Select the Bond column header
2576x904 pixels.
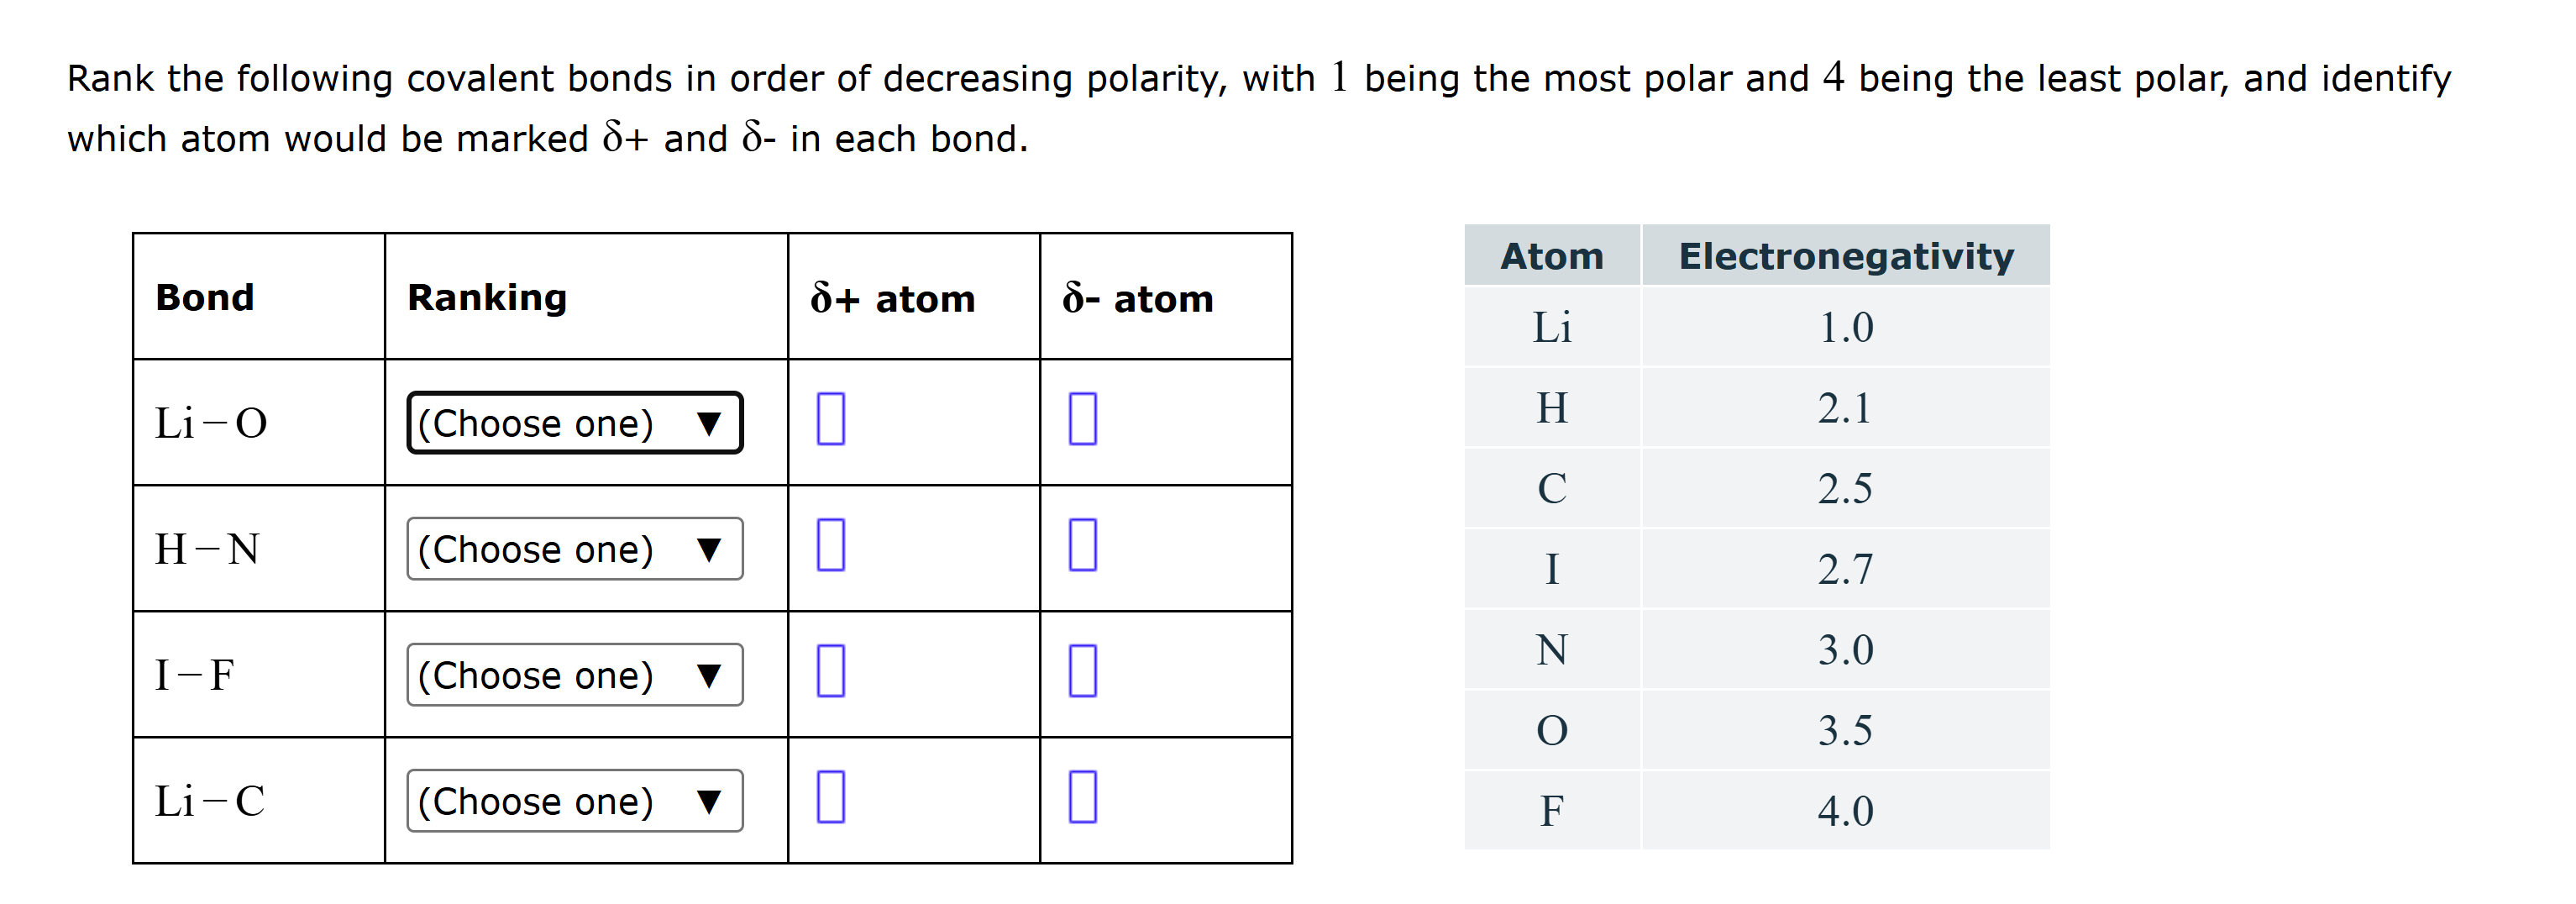203,296
